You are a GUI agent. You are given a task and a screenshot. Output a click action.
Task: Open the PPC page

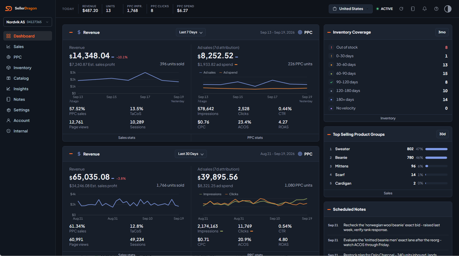(x=28, y=57)
